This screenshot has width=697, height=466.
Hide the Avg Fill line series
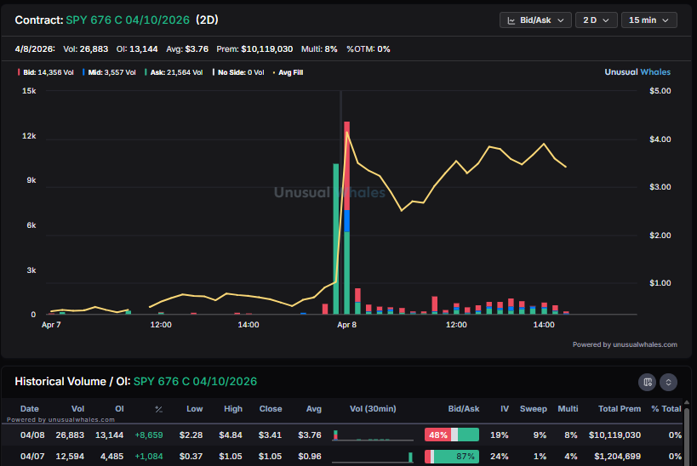point(289,72)
